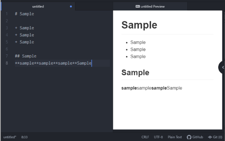Click line number 8 in the gutter
This screenshot has height=141, width=225.
point(7,63)
